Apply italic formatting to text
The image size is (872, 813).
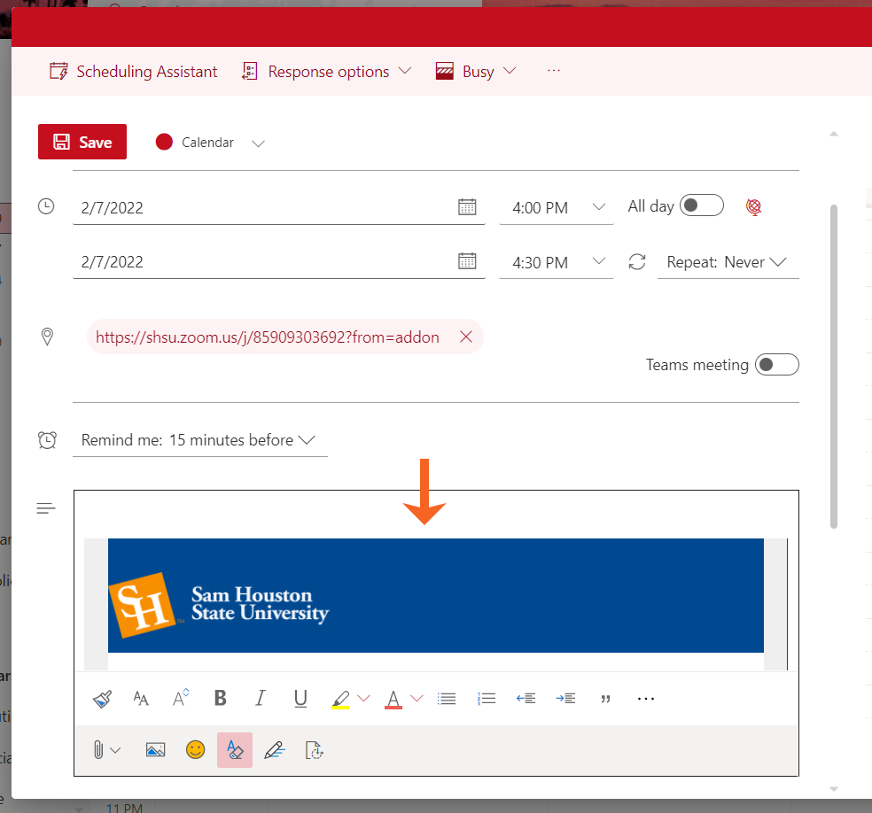[x=261, y=699]
